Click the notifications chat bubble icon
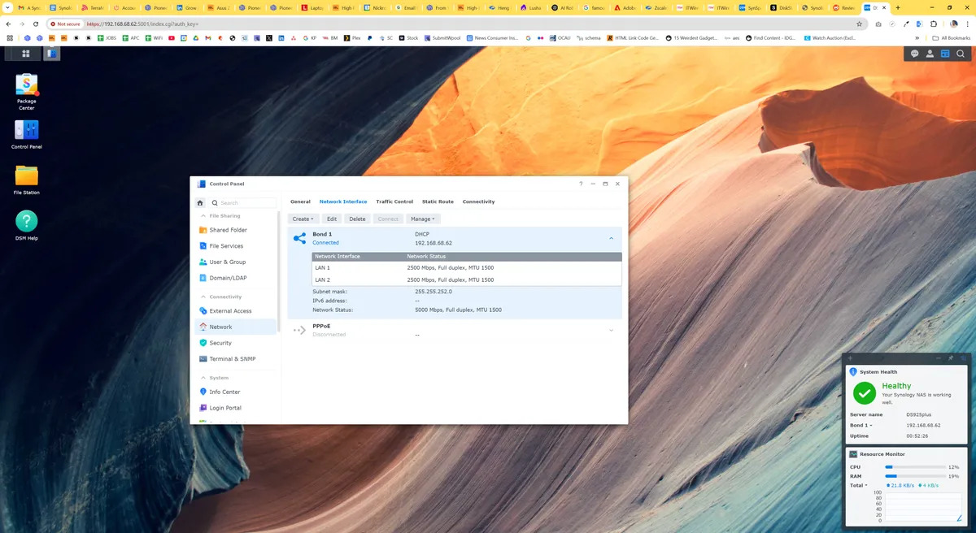This screenshot has width=976, height=533. [x=915, y=54]
